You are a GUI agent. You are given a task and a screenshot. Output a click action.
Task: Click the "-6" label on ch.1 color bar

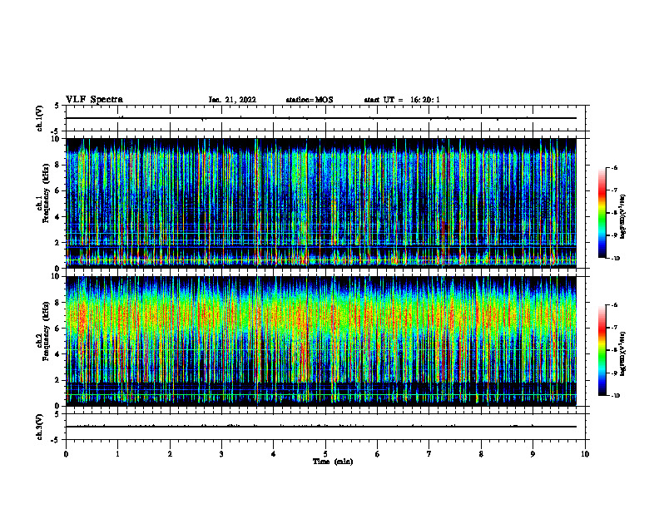pos(614,167)
